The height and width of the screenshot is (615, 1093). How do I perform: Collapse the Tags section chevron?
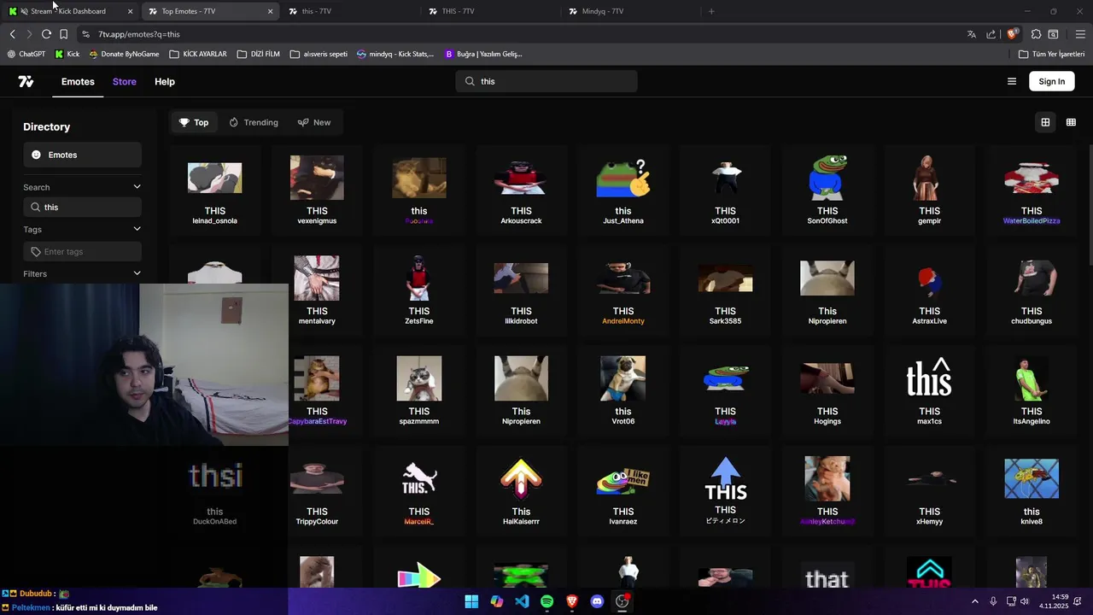tap(137, 228)
